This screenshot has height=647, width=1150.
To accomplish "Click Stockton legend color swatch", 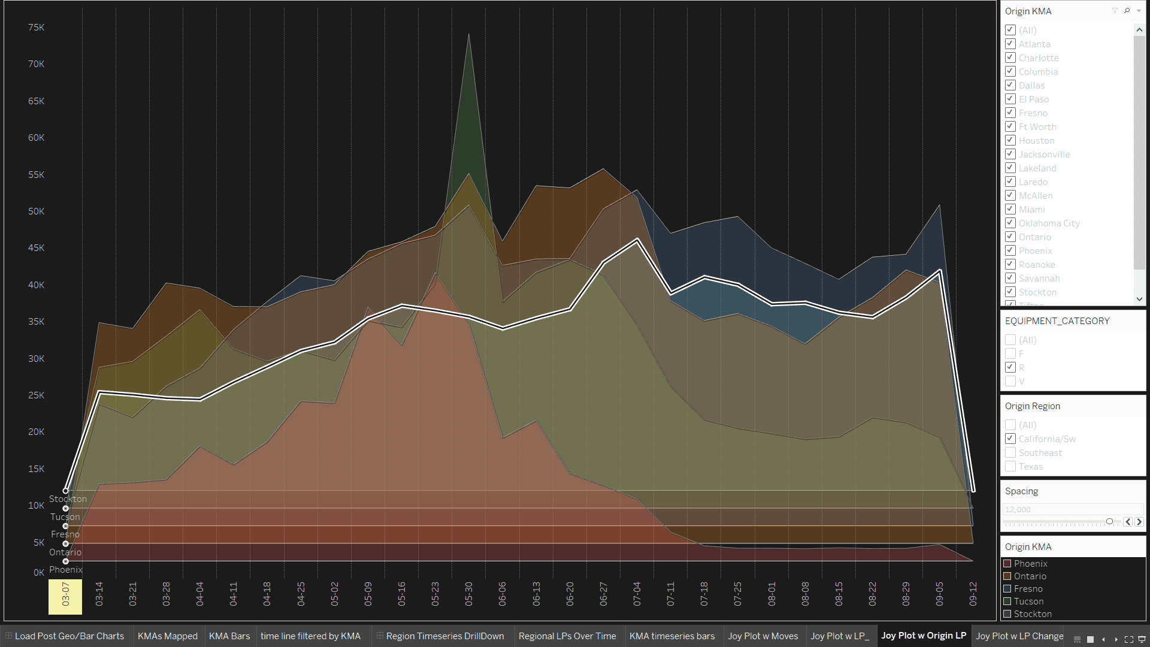I will [1007, 614].
